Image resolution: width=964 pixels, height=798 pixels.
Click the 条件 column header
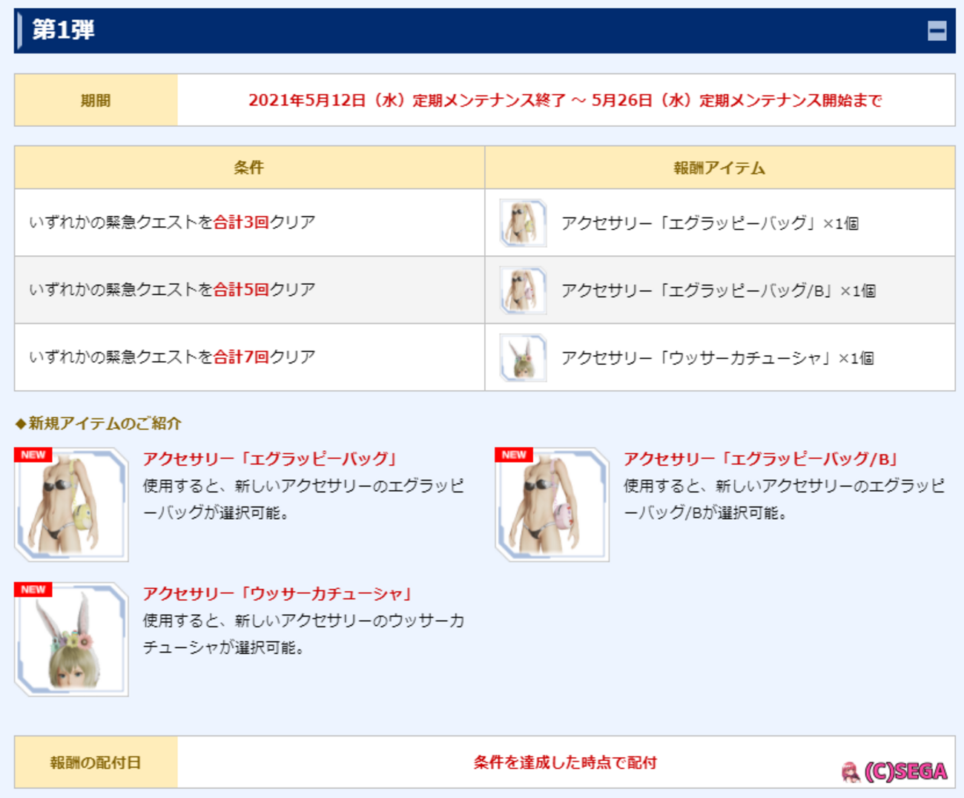click(250, 168)
